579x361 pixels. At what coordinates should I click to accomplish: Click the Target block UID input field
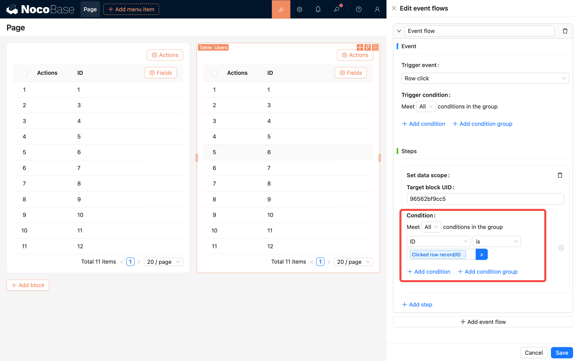(x=485, y=199)
